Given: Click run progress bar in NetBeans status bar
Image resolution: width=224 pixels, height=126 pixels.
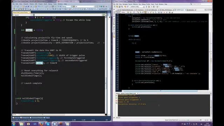Looking at the screenshot, I should [x=189, y=120].
